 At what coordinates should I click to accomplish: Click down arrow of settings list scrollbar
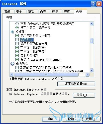[x=92, y=70]
